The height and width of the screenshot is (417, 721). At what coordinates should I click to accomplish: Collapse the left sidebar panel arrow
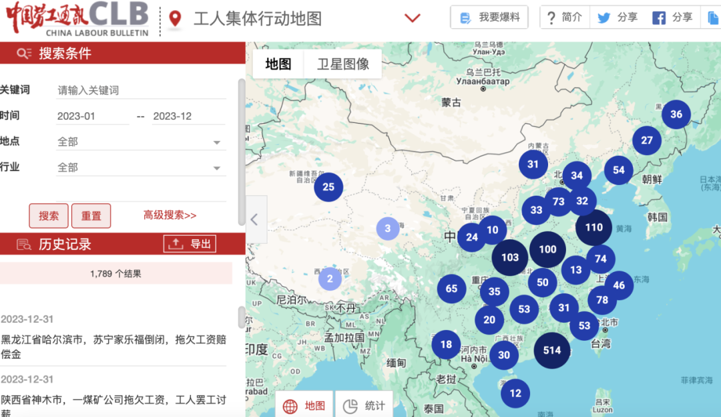254,219
